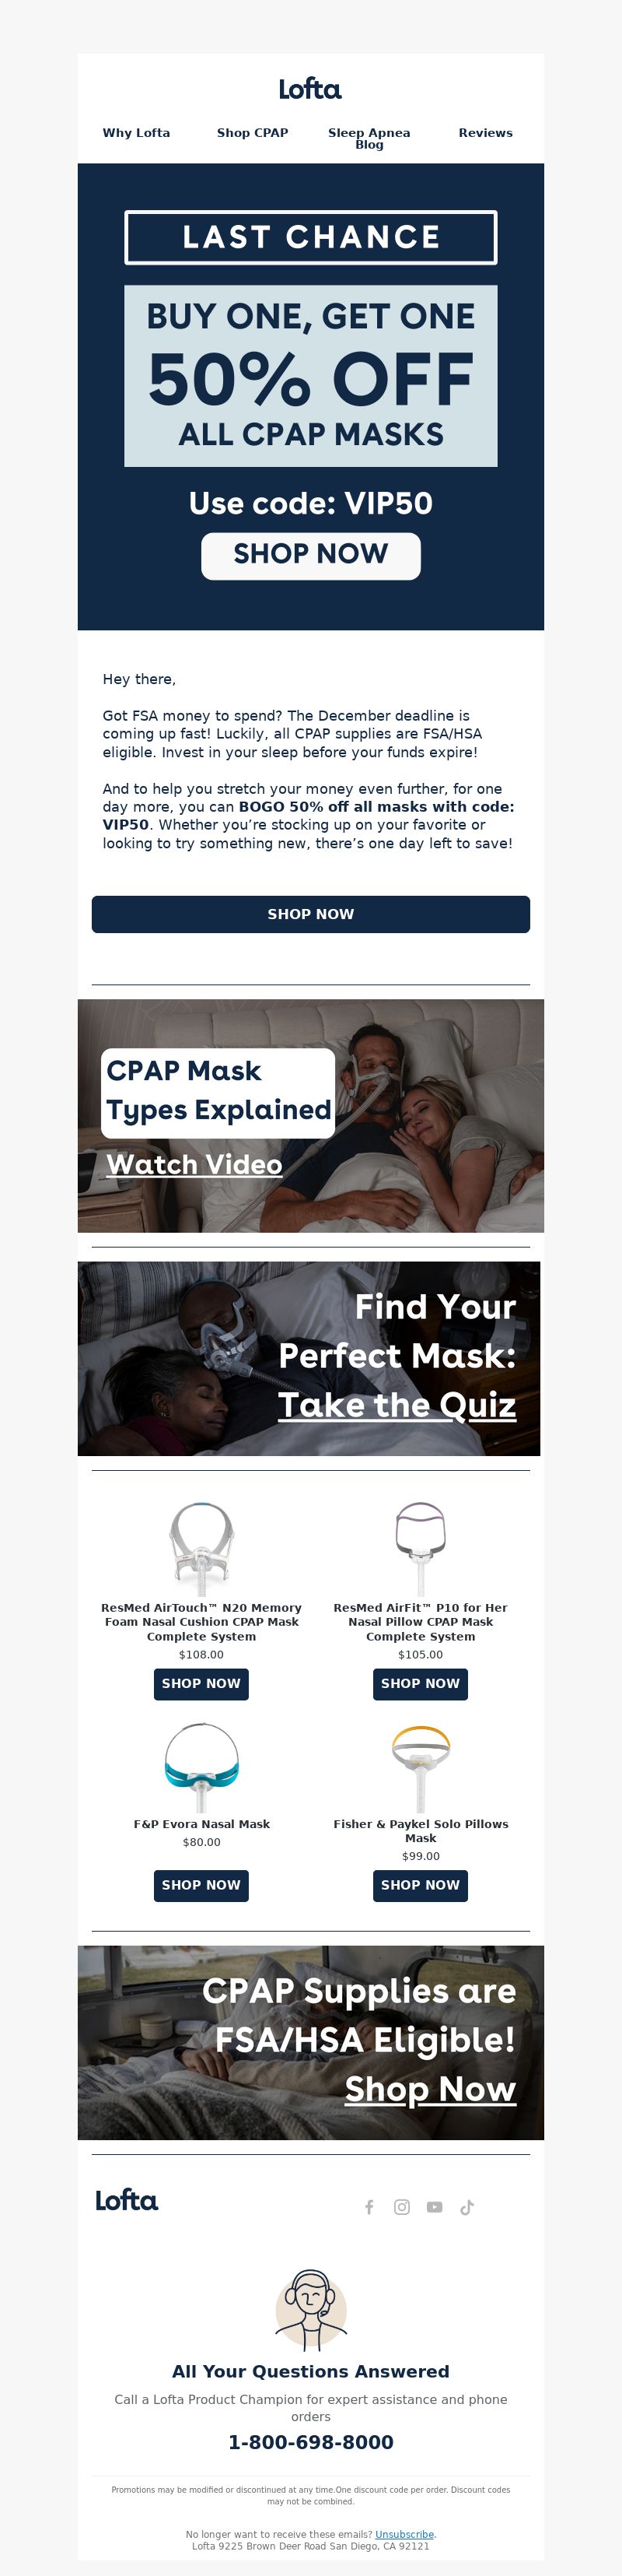Go to Sleep Apnea Blog
The width and height of the screenshot is (622, 2576).
click(369, 138)
